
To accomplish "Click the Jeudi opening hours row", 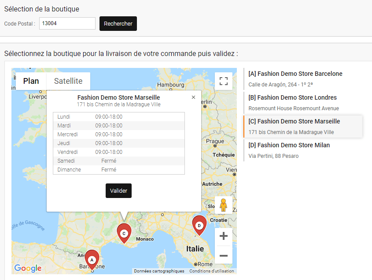I will (x=119, y=143).
